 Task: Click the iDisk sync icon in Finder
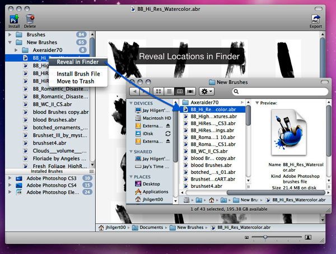(x=168, y=133)
